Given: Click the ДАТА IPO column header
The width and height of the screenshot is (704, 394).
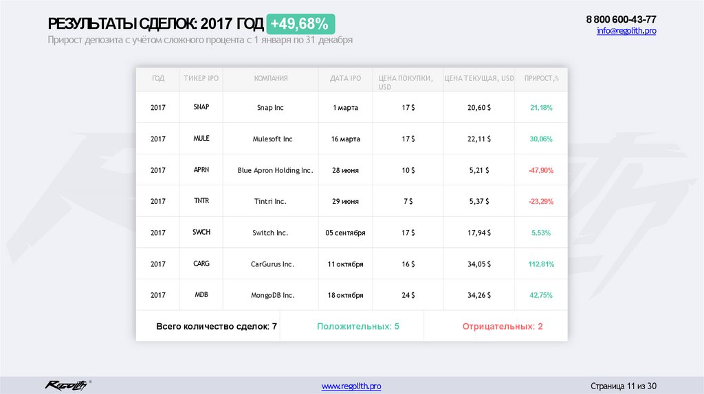Looking at the screenshot, I should pos(345,78).
